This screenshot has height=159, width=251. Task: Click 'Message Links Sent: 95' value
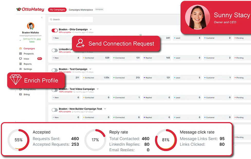pos(222,139)
